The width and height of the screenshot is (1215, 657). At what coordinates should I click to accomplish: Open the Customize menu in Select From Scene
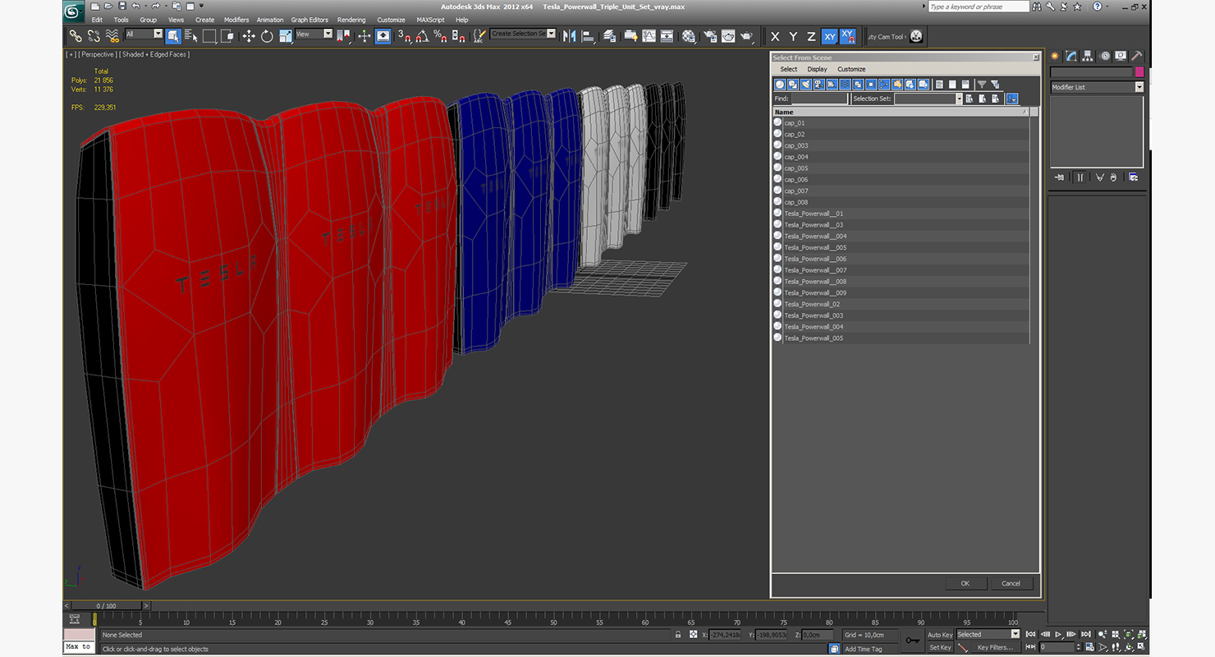851,69
